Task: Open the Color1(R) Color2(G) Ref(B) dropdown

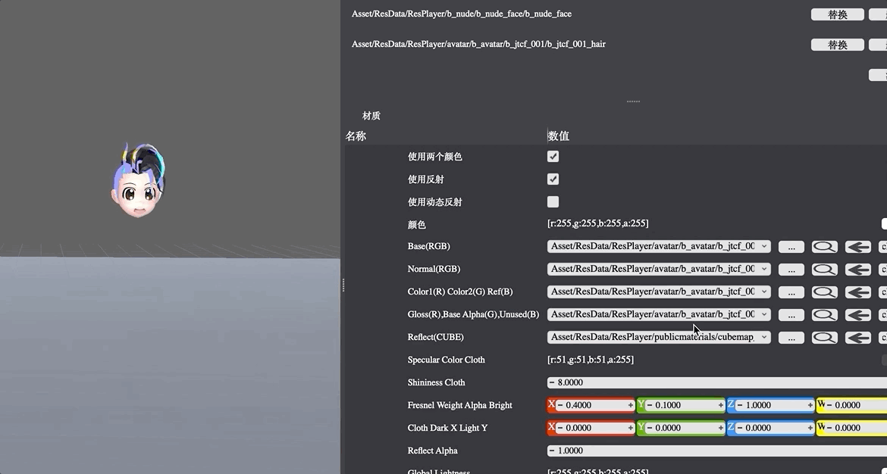Action: [x=659, y=292]
